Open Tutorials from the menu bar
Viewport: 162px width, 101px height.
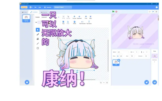coord(47,7)
